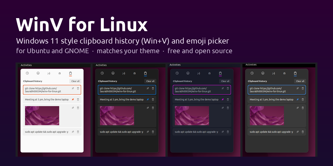
Task: Delete the Meeting entry in the light panel
Action: point(78,100)
